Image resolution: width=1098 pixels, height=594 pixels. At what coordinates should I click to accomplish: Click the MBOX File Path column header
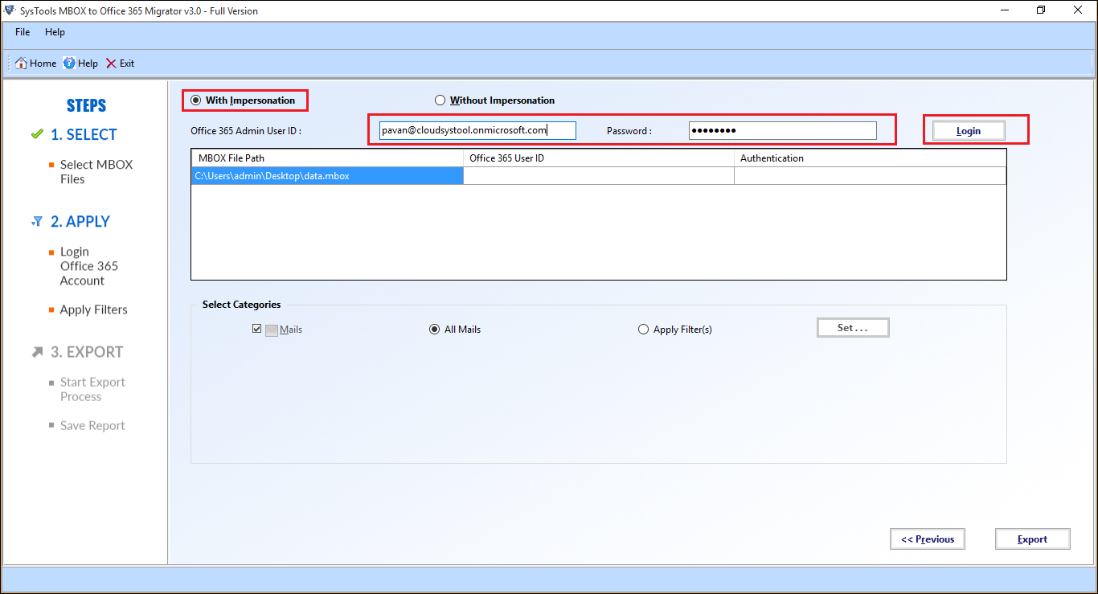point(327,158)
